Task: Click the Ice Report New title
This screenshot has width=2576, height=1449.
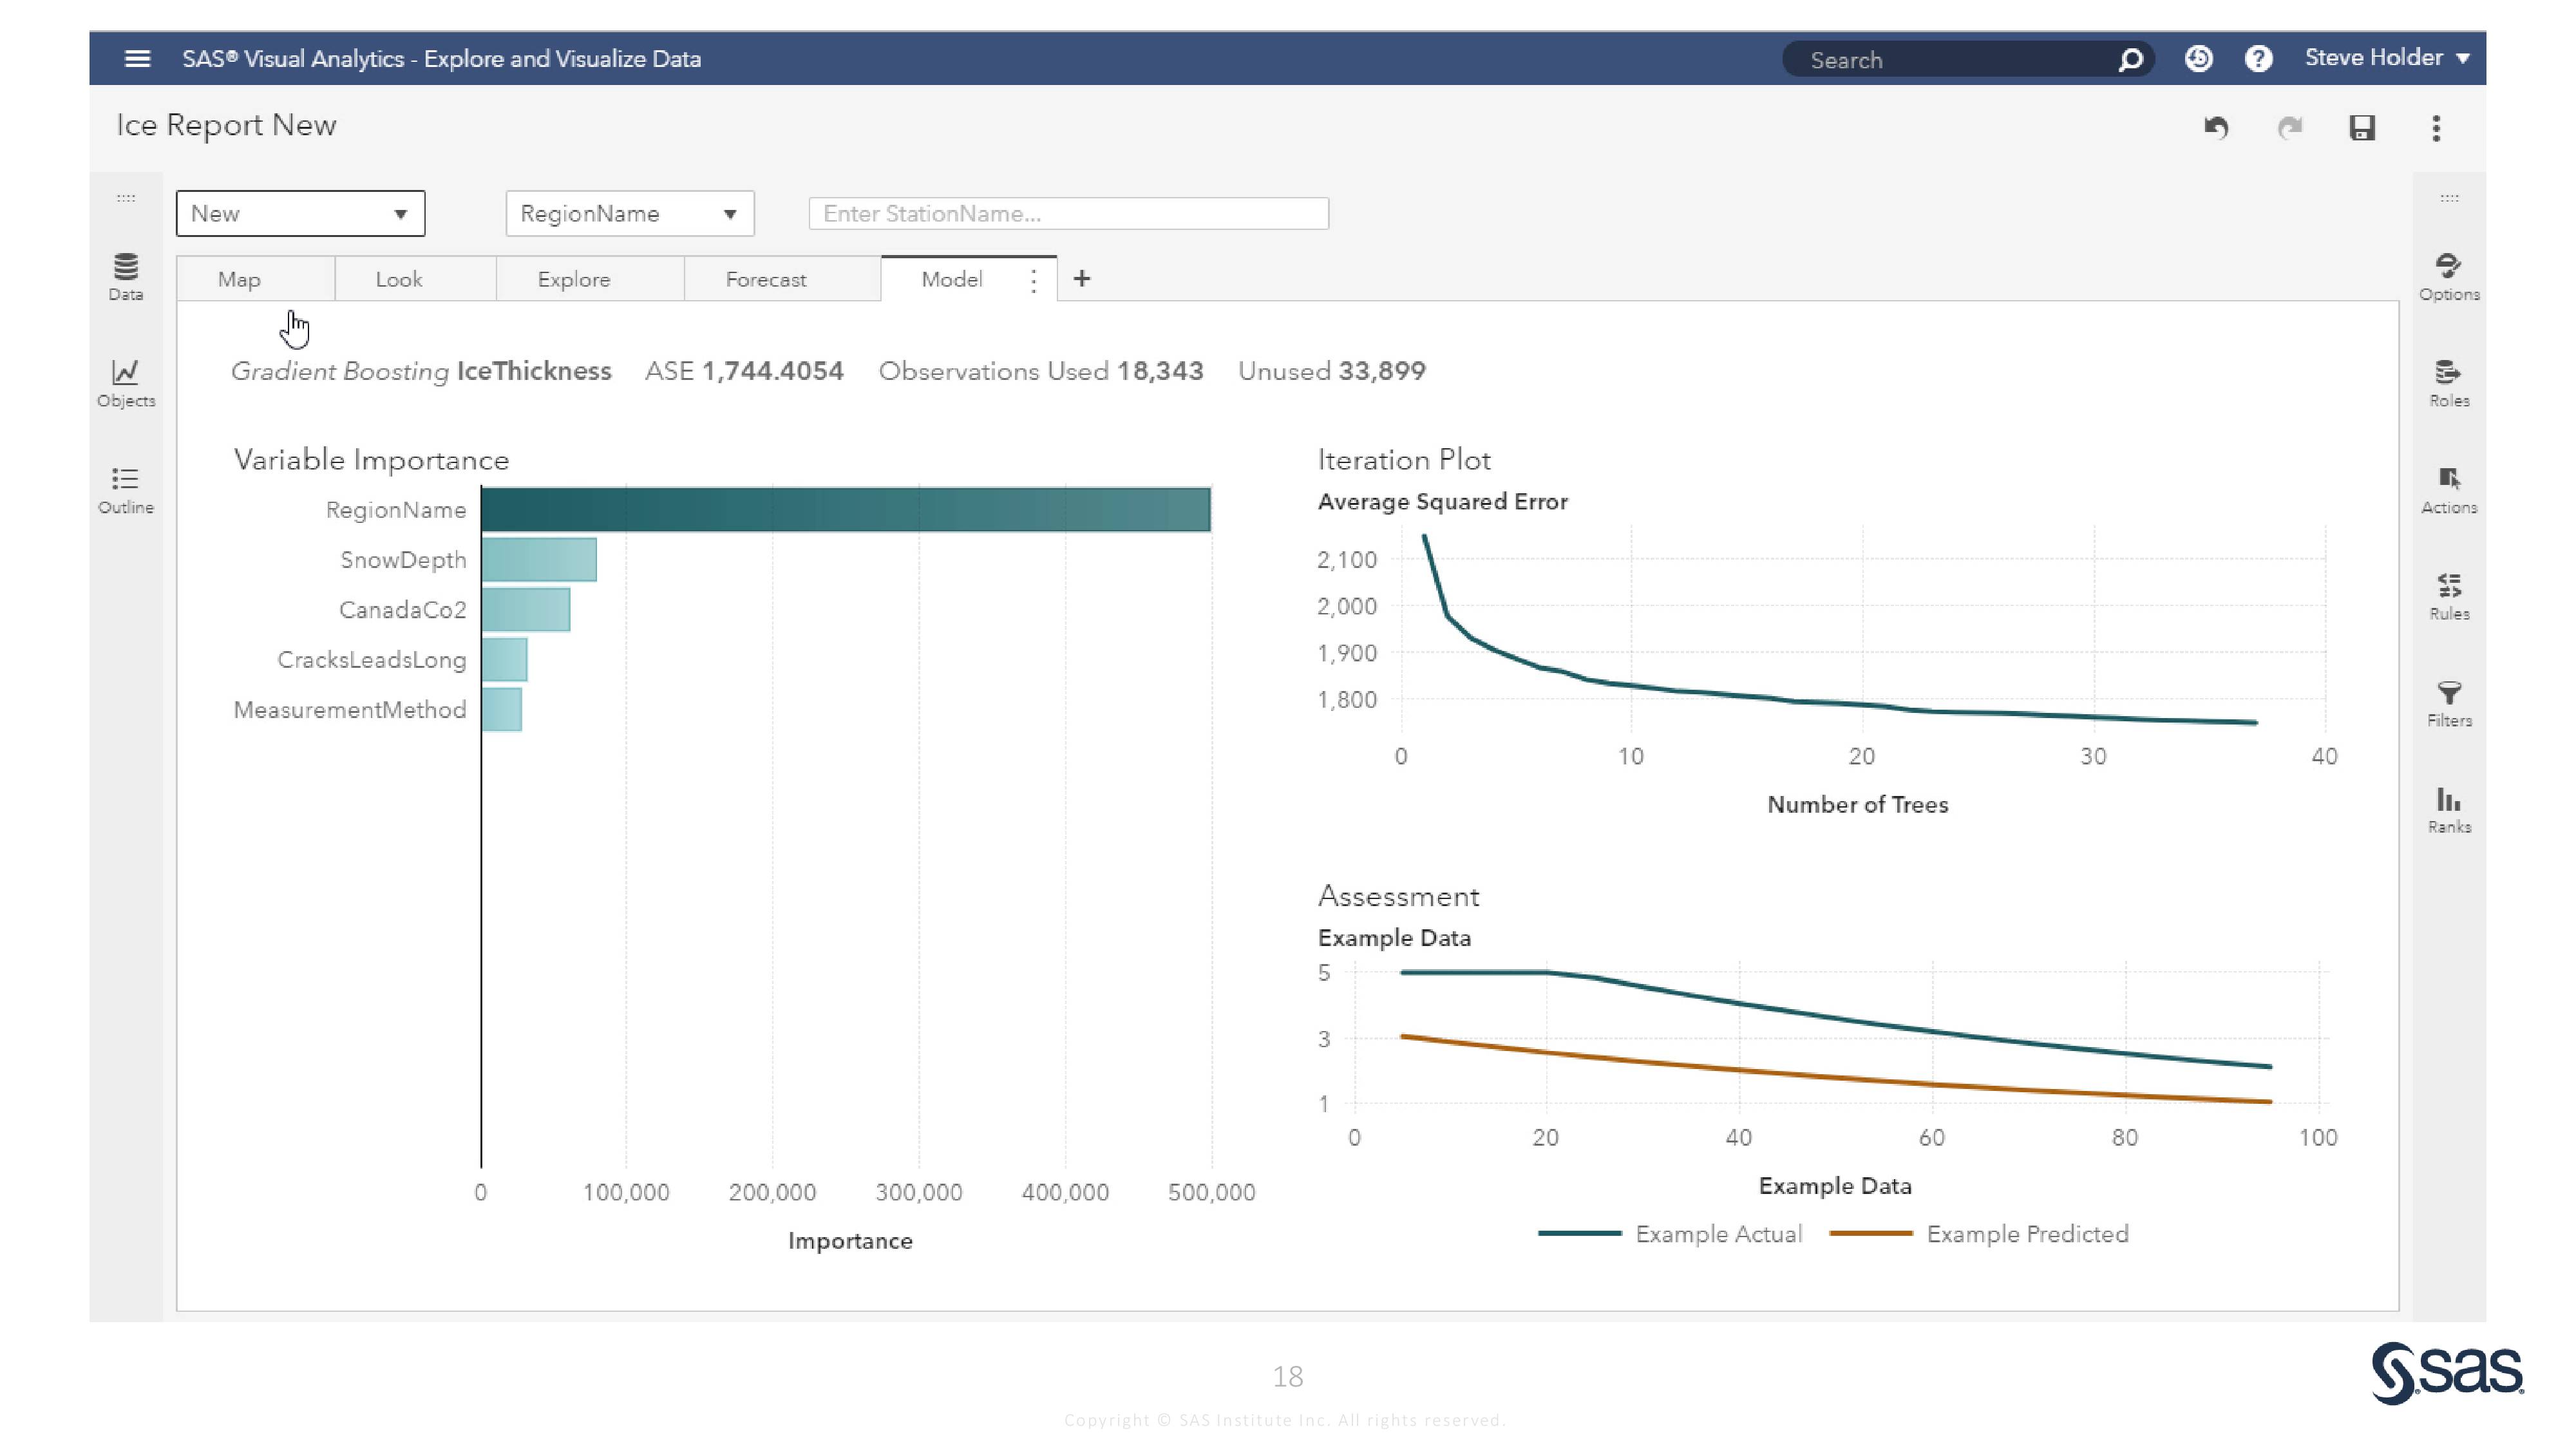Action: tap(226, 125)
